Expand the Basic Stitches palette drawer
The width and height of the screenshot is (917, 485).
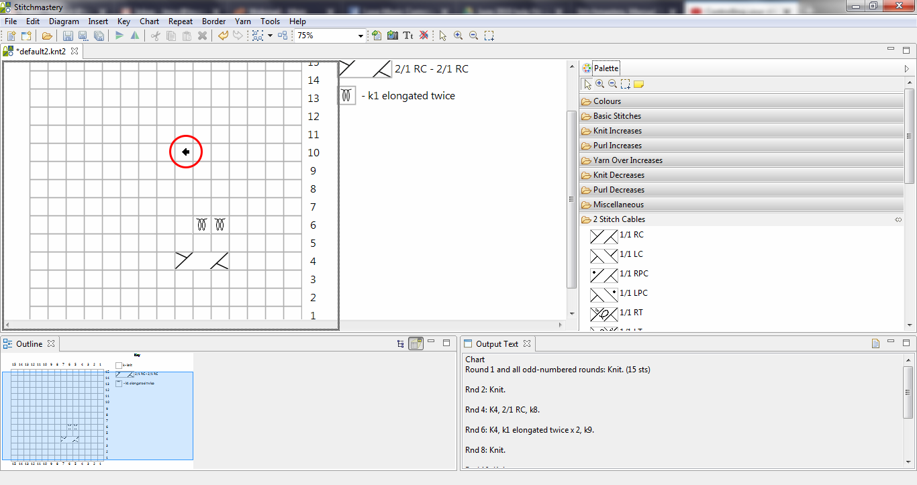point(617,116)
